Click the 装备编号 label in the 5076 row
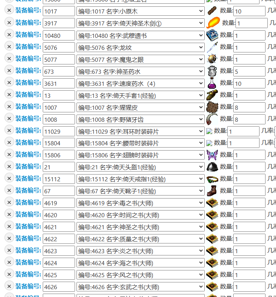This screenshot has width=276, height=297. click(28, 46)
